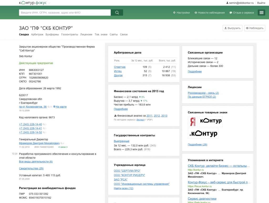Click the Эксперт service link

(141, 120)
